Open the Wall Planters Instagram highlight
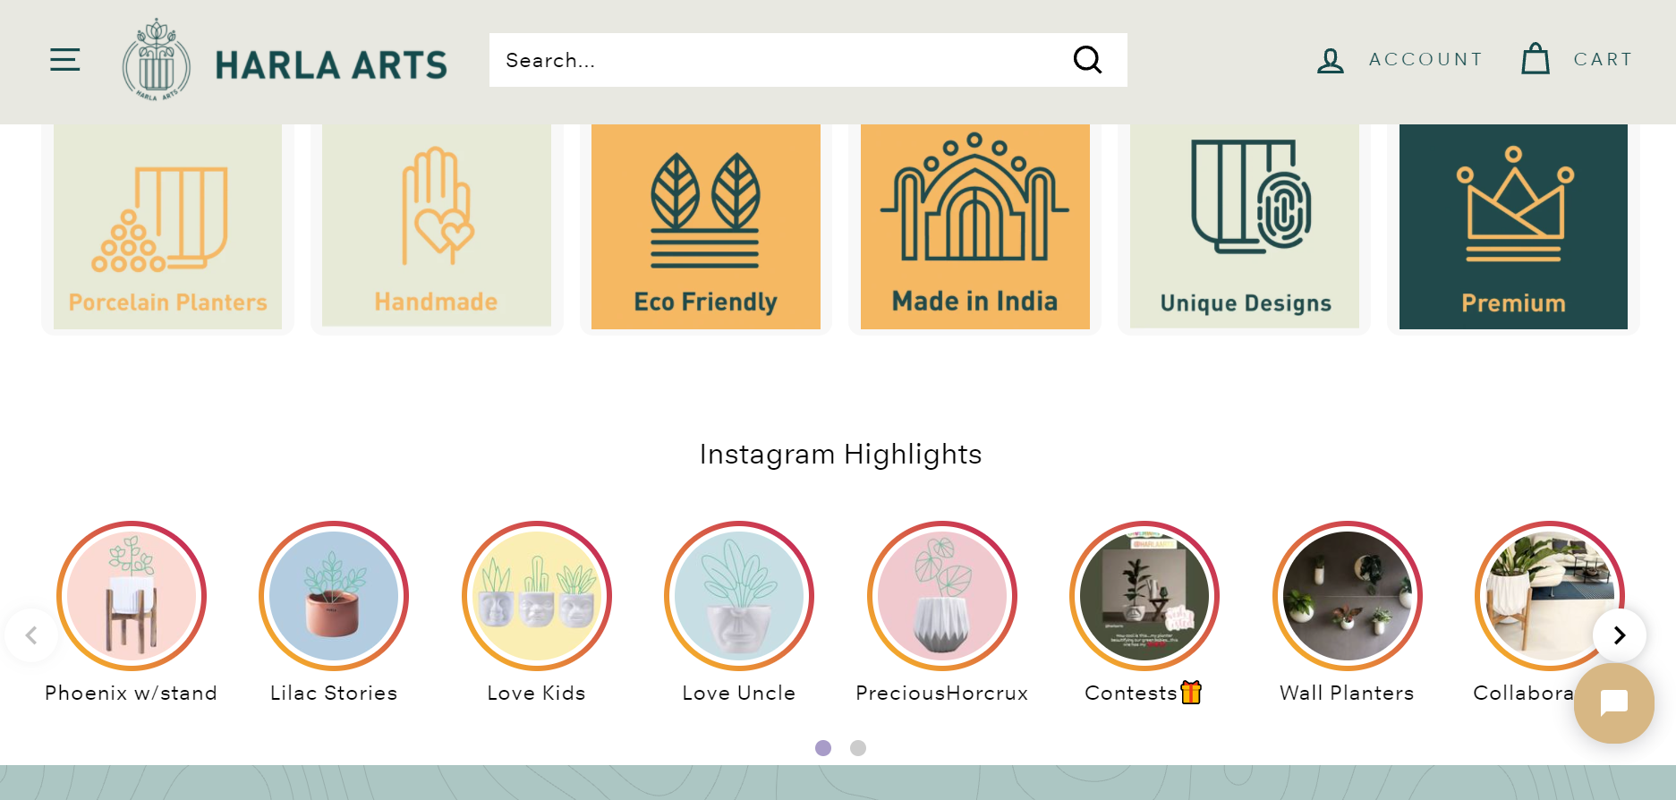Viewport: 1676px width, 800px height. (x=1347, y=595)
